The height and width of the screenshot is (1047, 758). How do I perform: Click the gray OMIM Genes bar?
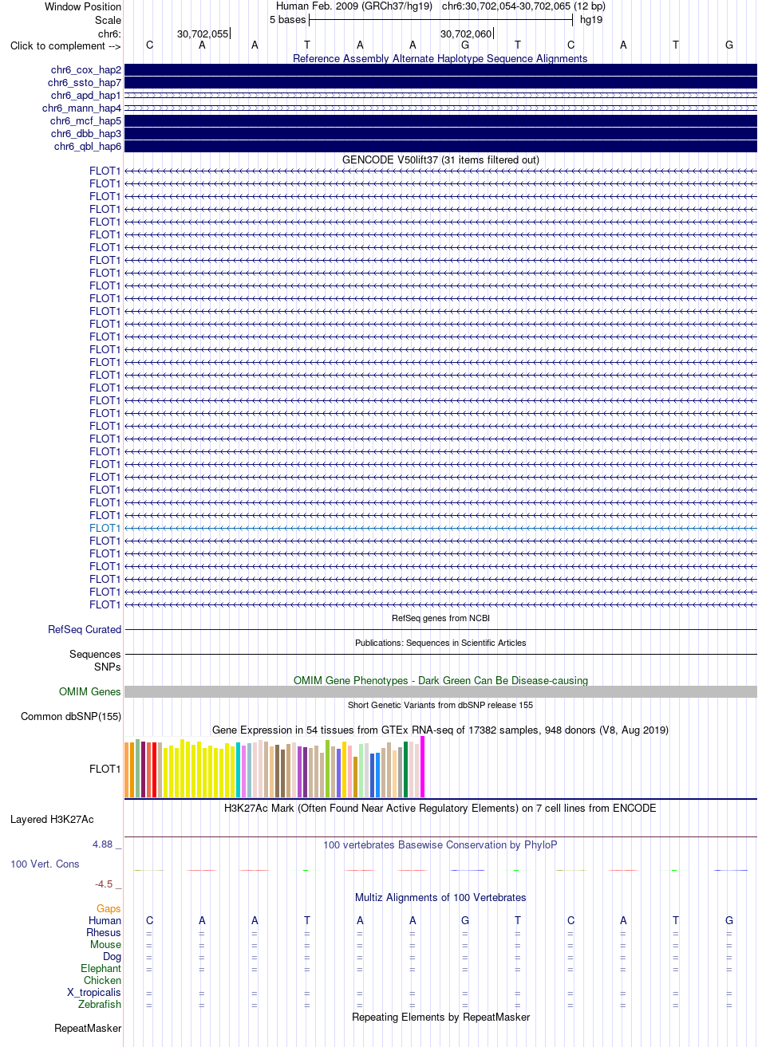(x=441, y=692)
